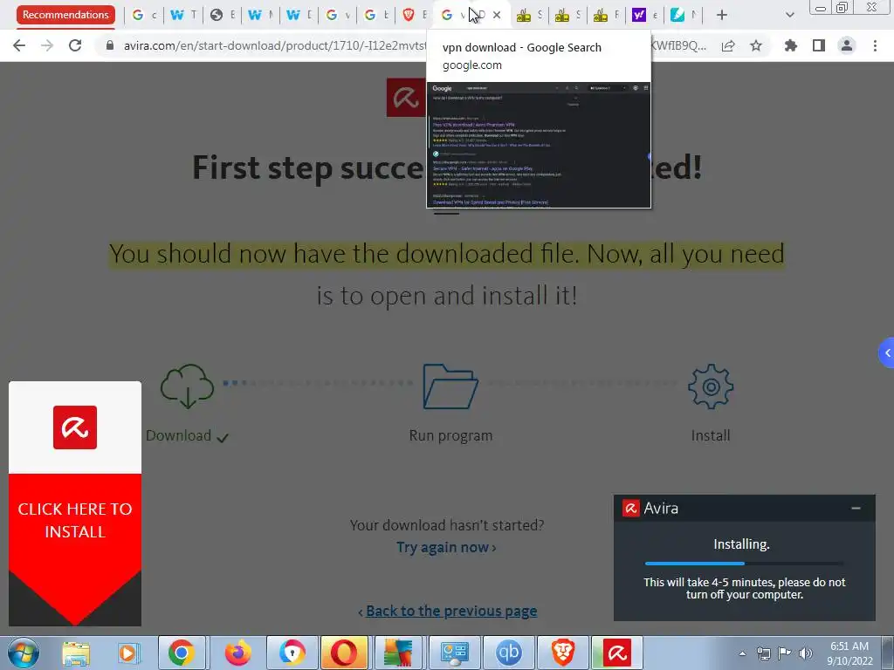Close the active vpn download tab
The width and height of the screenshot is (894, 670).
point(497,15)
